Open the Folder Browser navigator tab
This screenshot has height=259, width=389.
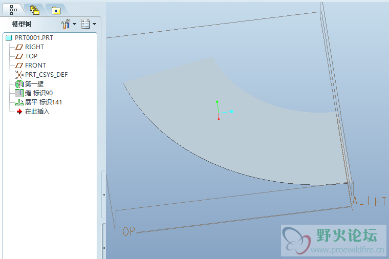click(35, 10)
